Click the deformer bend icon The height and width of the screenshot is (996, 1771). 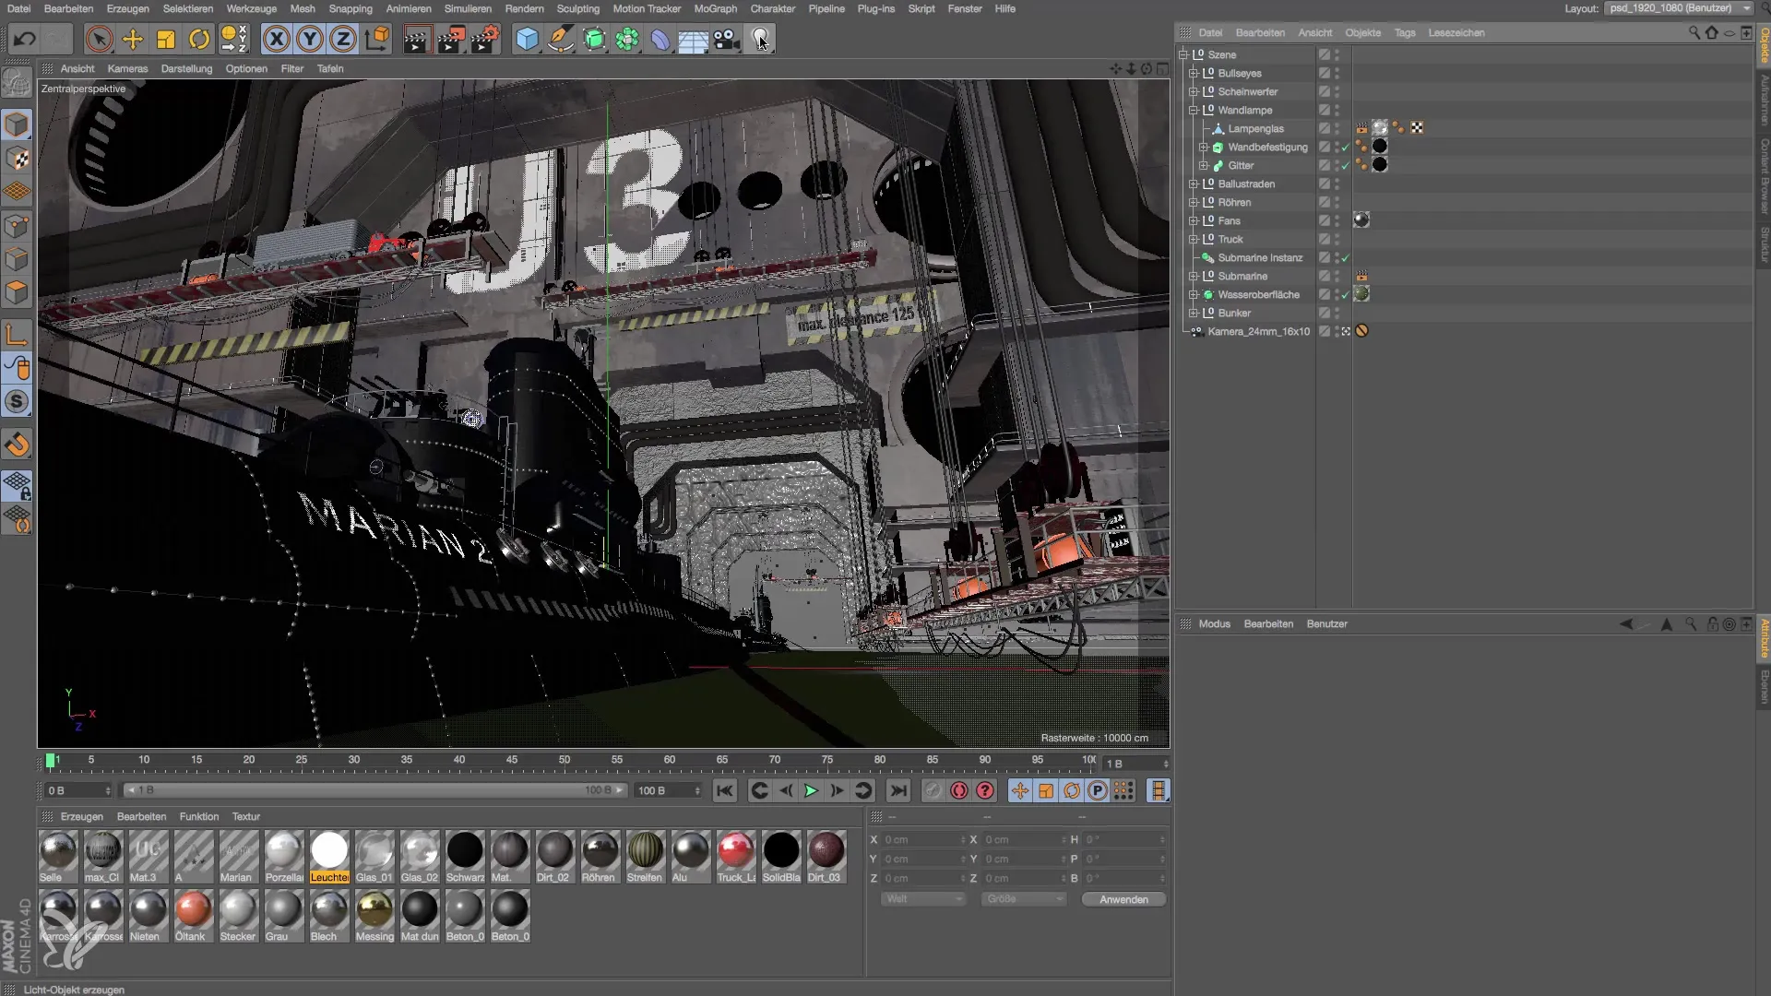click(x=660, y=39)
